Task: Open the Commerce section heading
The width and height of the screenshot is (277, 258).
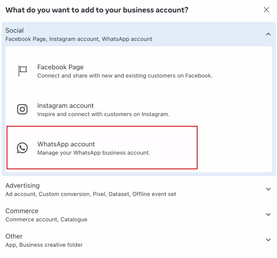Action: tap(22, 211)
